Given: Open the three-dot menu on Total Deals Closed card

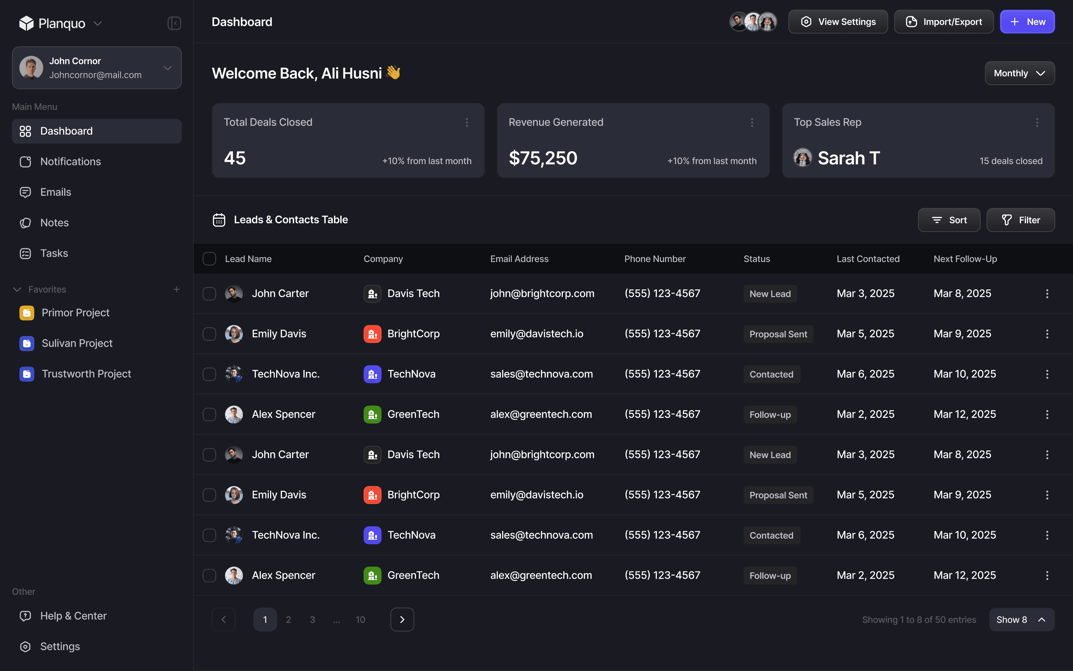Looking at the screenshot, I should point(467,122).
